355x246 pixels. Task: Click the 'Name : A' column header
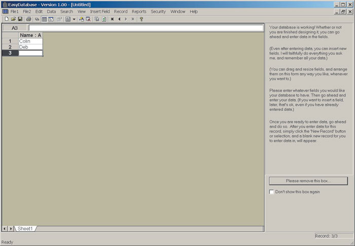30,35
